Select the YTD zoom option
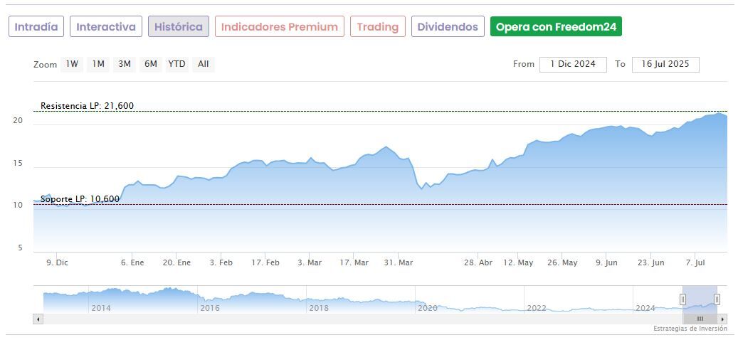 [176, 64]
